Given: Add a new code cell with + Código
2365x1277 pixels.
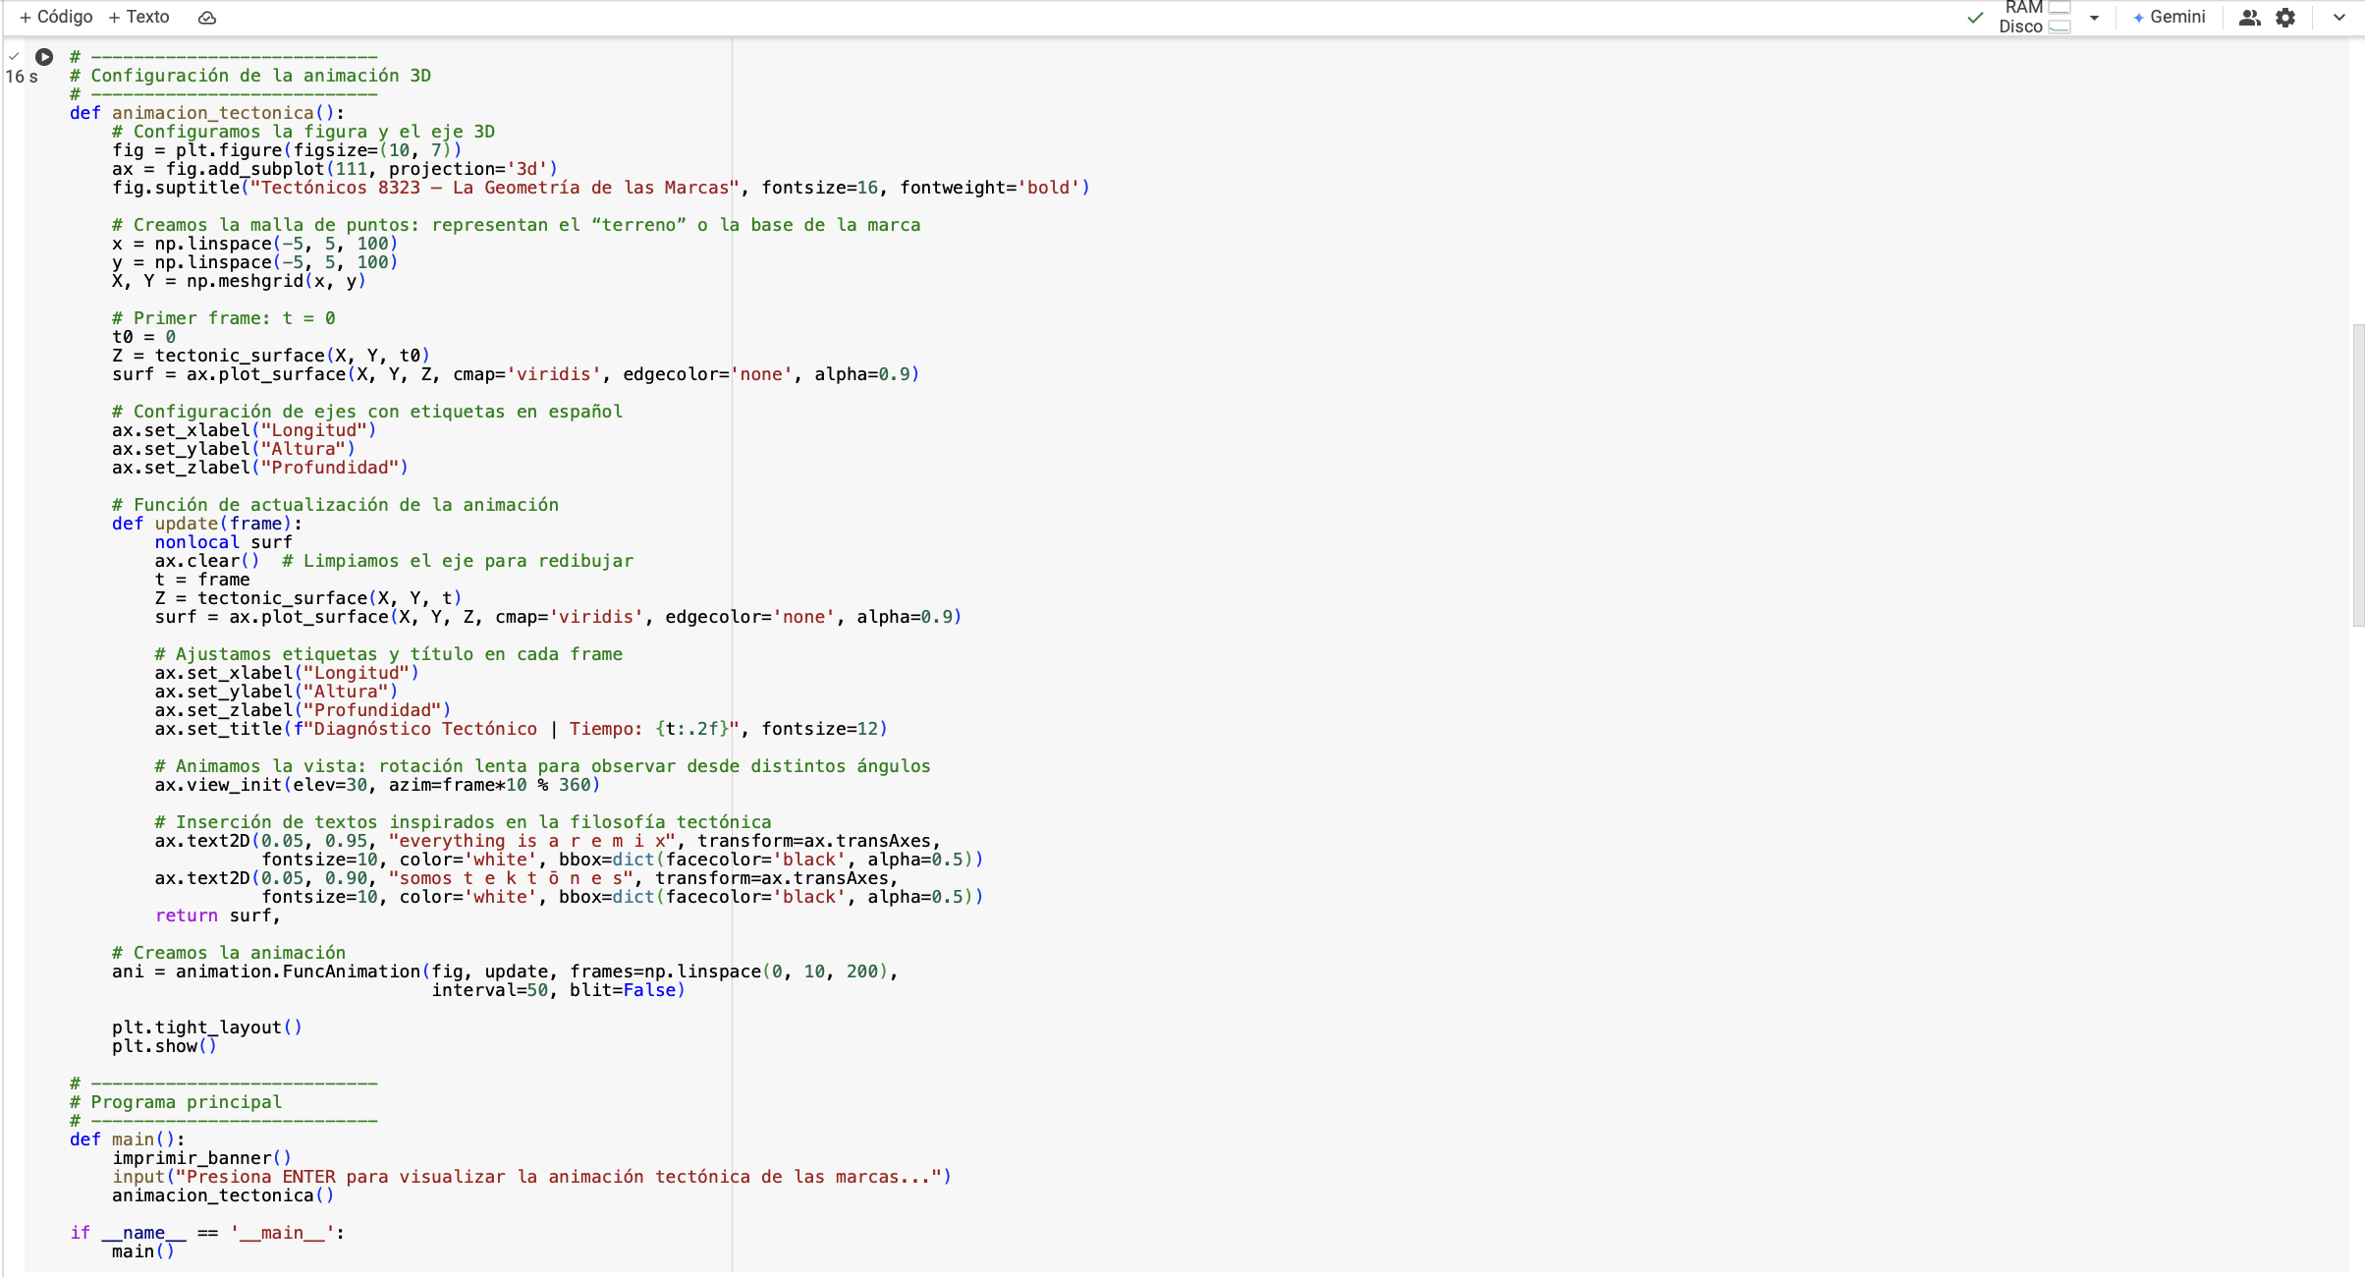Looking at the screenshot, I should click(56, 18).
